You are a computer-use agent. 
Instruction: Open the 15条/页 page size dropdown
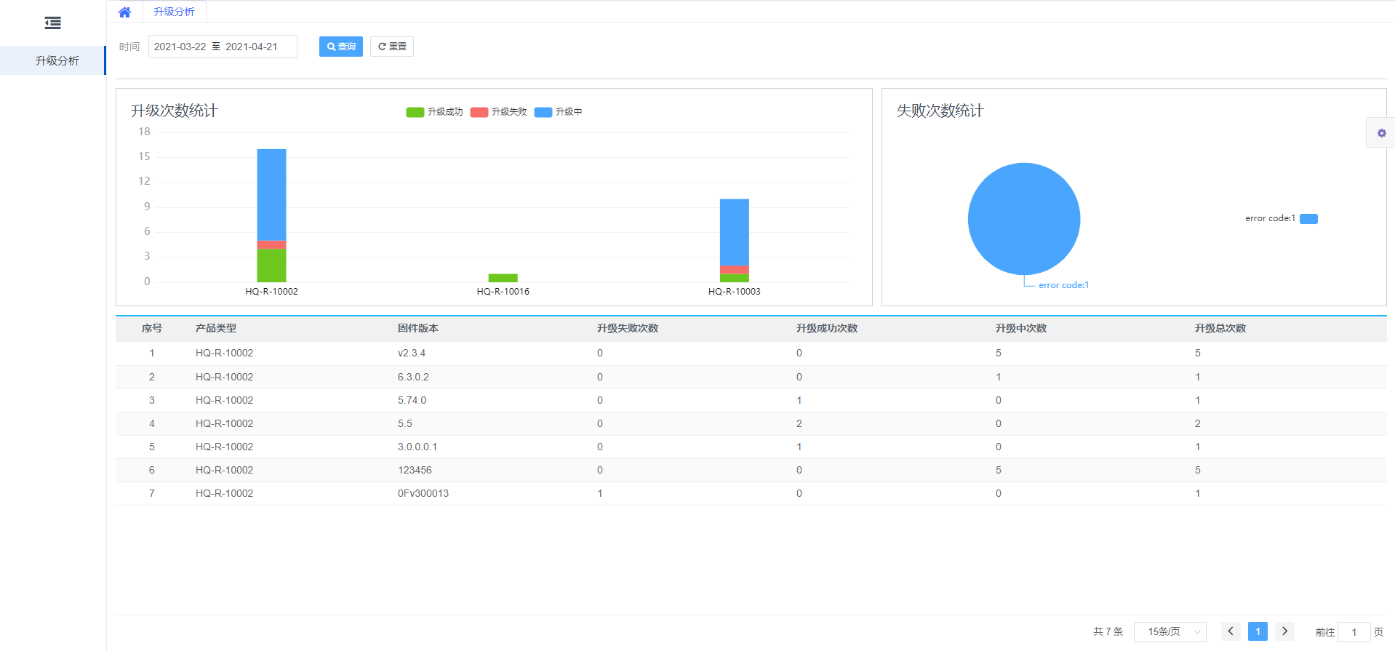1170,631
